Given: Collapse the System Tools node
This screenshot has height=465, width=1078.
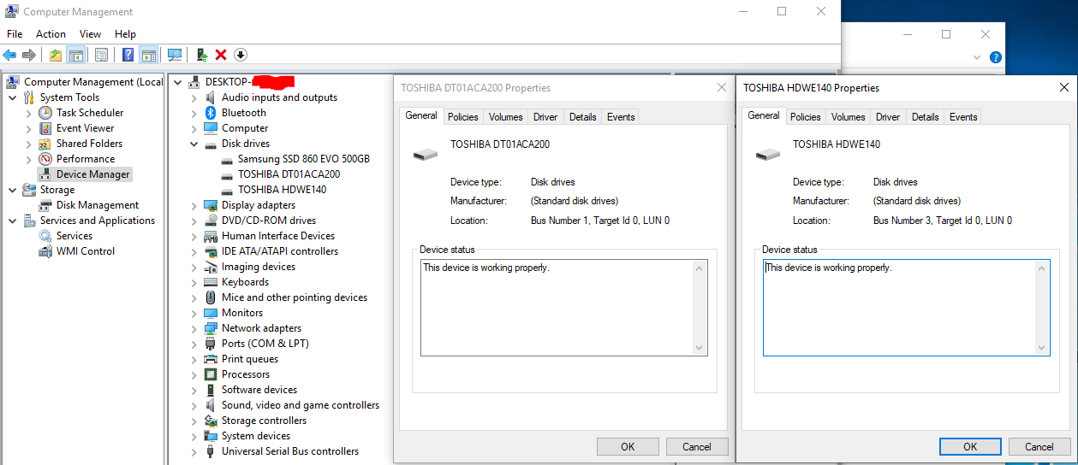Looking at the screenshot, I should (x=13, y=97).
